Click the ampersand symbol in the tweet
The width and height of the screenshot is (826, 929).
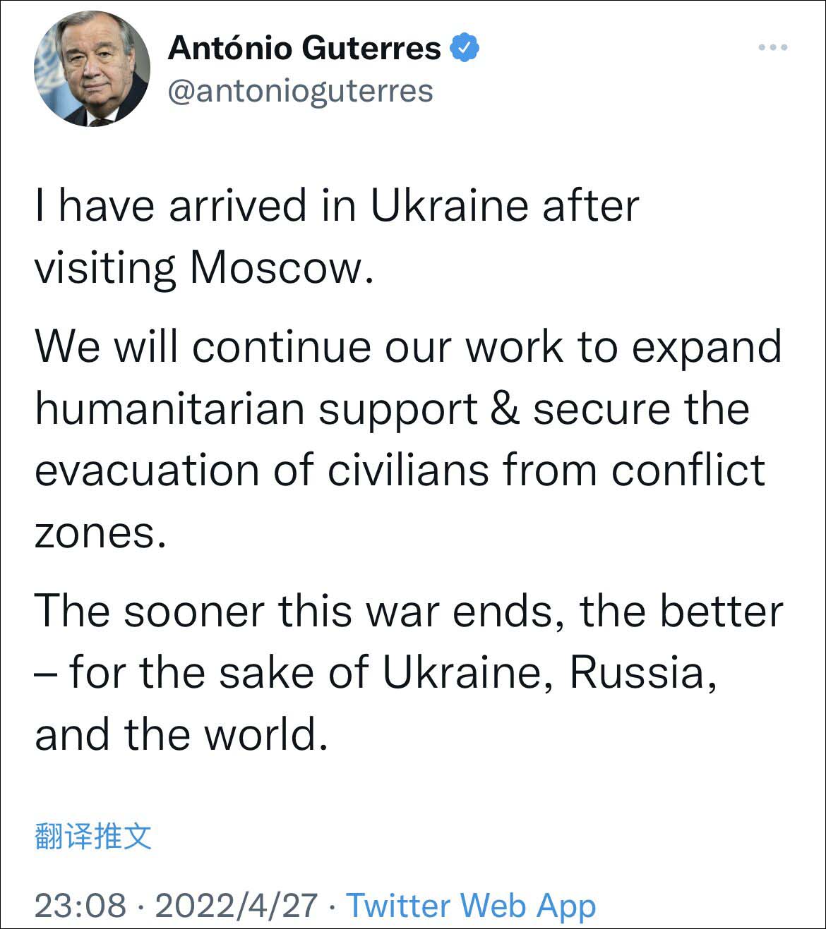505,408
